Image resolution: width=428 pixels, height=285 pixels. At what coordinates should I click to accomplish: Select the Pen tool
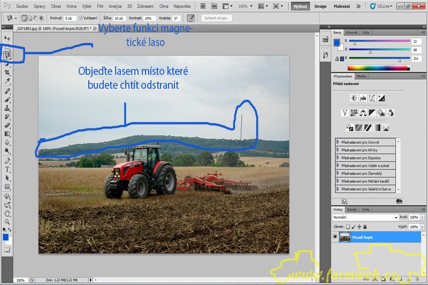tap(7, 160)
